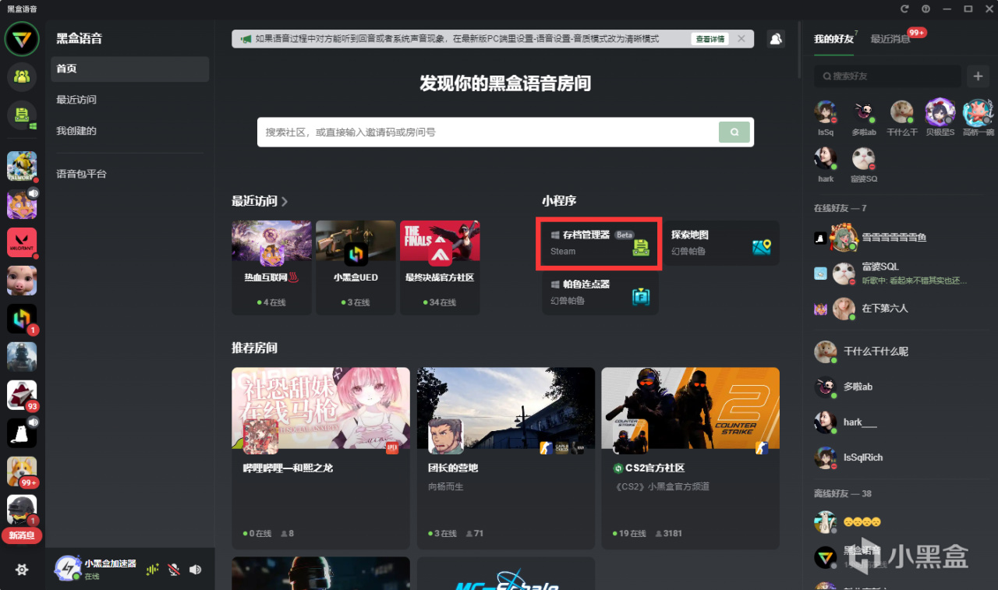
Task: Open the pig avatar server icon
Action: tap(22, 281)
